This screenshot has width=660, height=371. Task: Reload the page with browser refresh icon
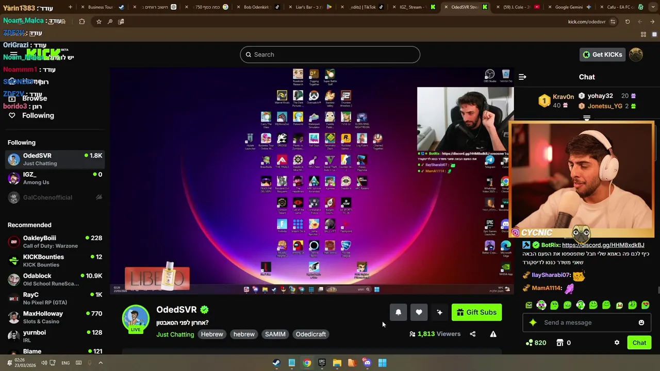pos(628,22)
